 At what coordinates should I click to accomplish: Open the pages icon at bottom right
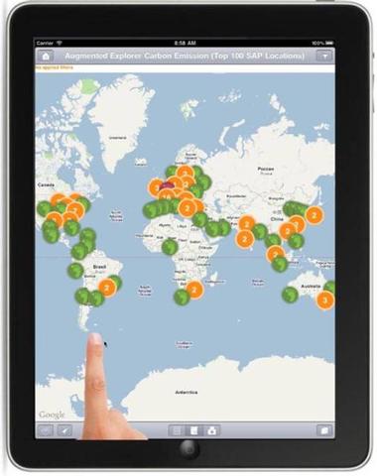tap(324, 430)
